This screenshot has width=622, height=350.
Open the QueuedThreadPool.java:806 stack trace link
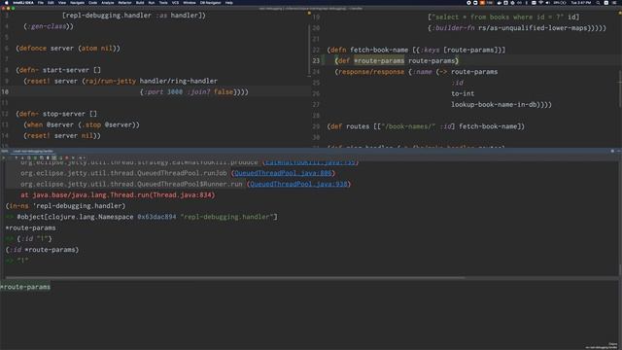pos(283,173)
